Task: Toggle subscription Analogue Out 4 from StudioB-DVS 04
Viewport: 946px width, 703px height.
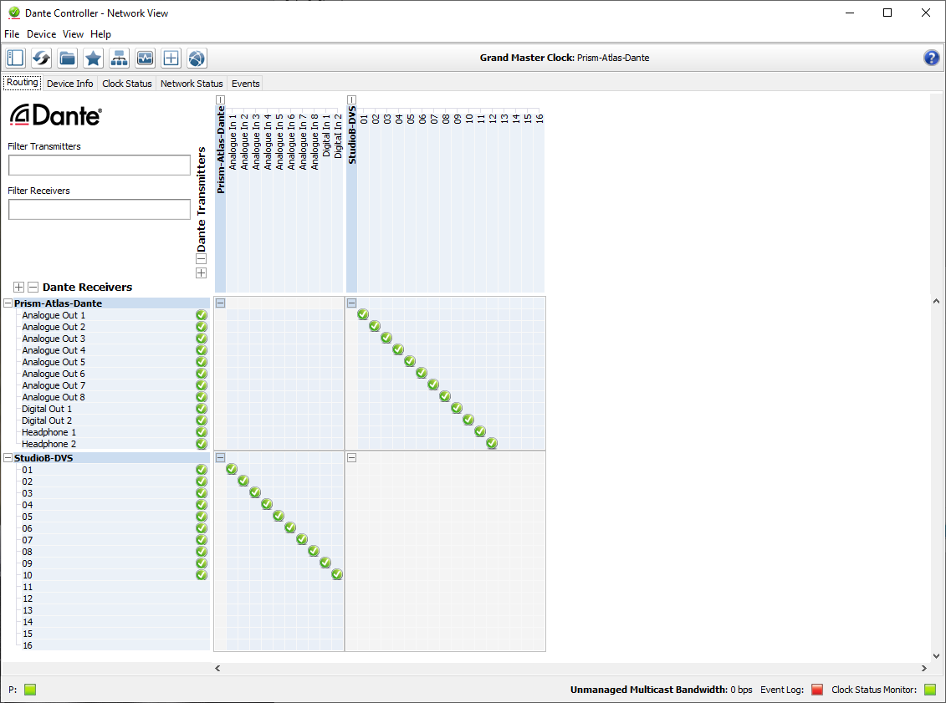Action: coord(397,349)
